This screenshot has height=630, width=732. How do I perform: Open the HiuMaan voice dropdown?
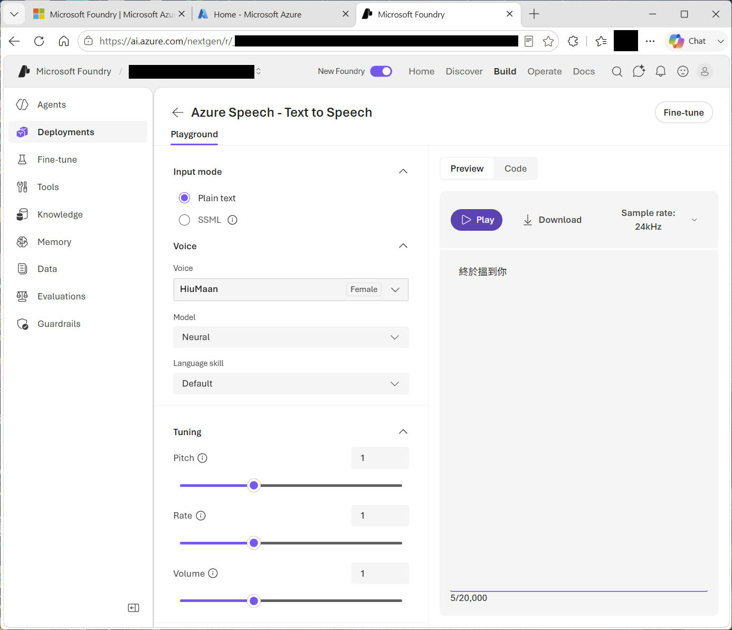(291, 289)
